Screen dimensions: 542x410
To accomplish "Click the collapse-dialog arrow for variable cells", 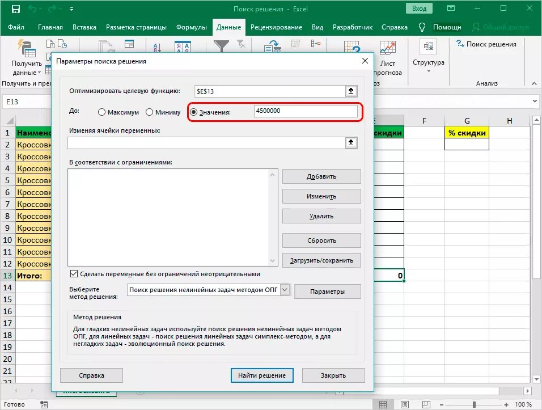I will 351,142.
